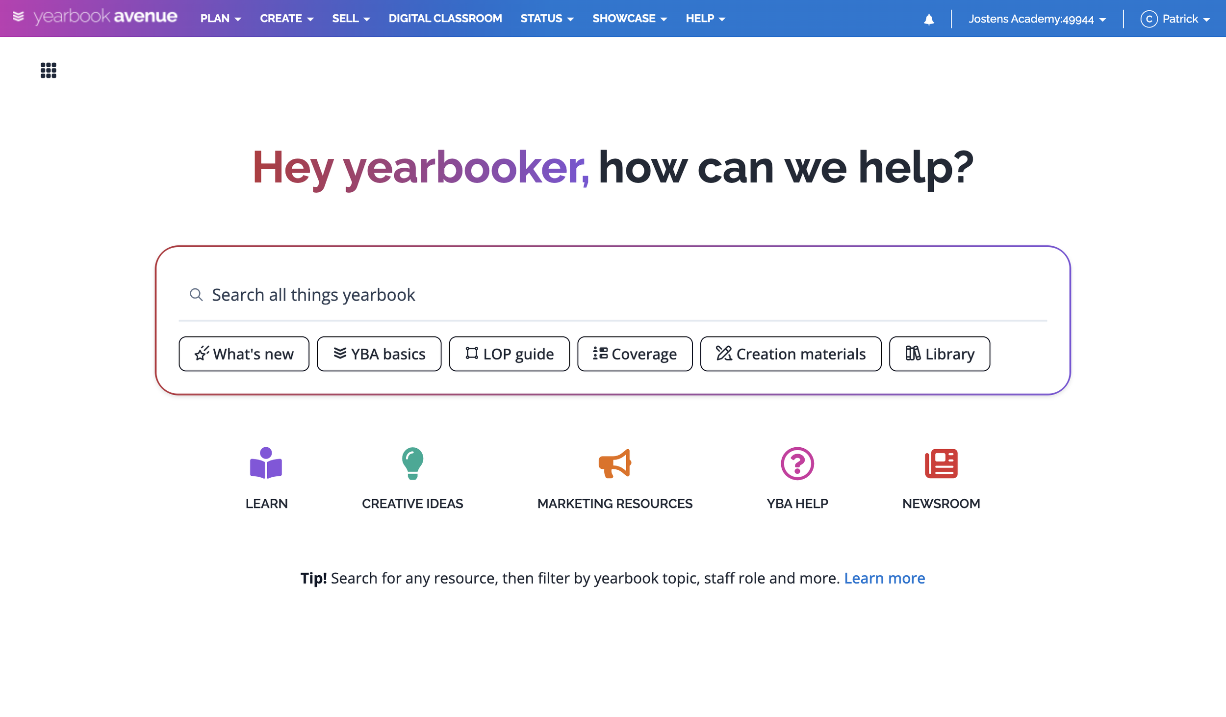Click the user avatar circle beside Patrick
Image resolution: width=1226 pixels, height=717 pixels.
[x=1149, y=19]
